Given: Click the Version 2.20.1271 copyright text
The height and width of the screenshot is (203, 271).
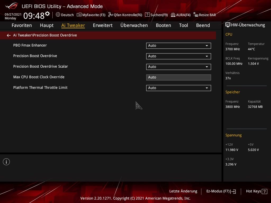Looking at the screenshot, I should point(135,198).
